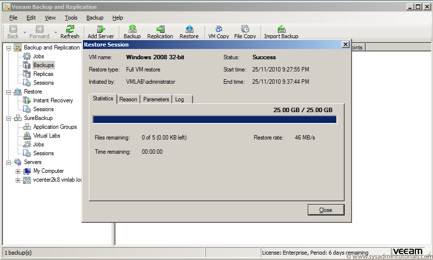This screenshot has height=260, width=433.
Task: Click the Jobs icon under SureBackup
Action: point(27,144)
